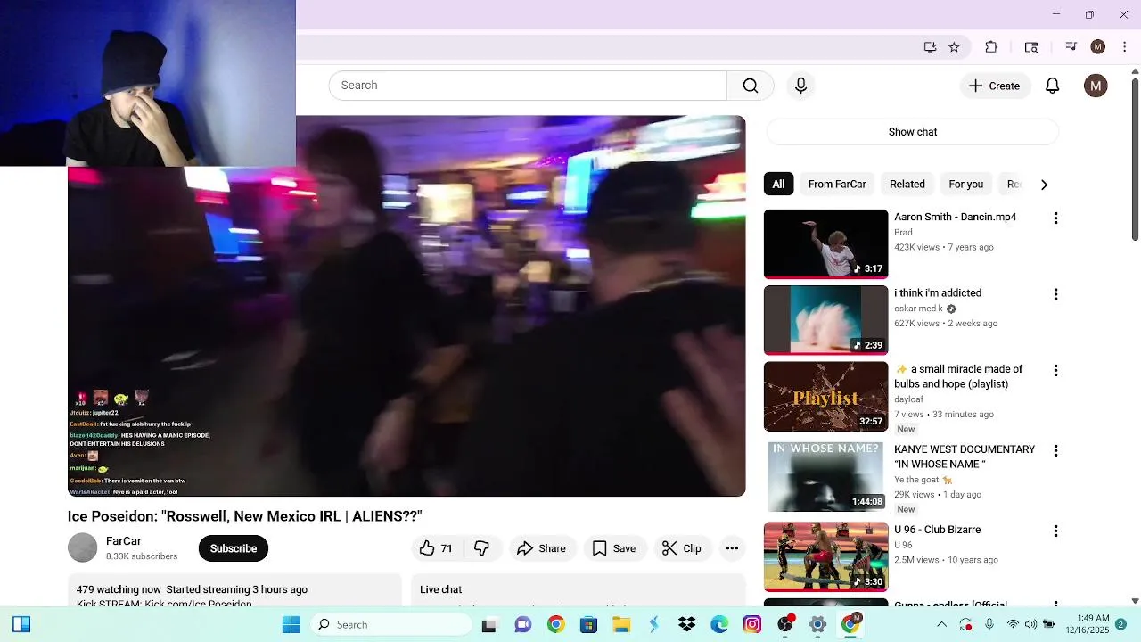Open Chrome profile avatar in toolbar
Viewport: 1141px width, 642px height.
1098,47
